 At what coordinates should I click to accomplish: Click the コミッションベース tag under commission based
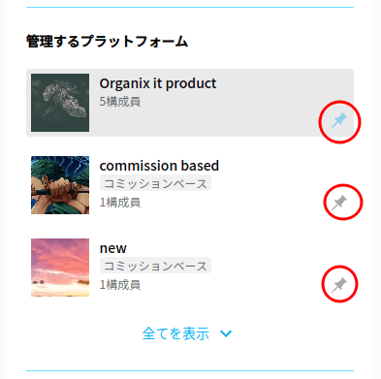(155, 183)
